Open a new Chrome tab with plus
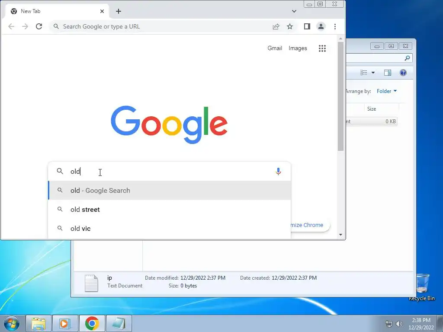Image resolution: width=443 pixels, height=332 pixels. (119, 11)
